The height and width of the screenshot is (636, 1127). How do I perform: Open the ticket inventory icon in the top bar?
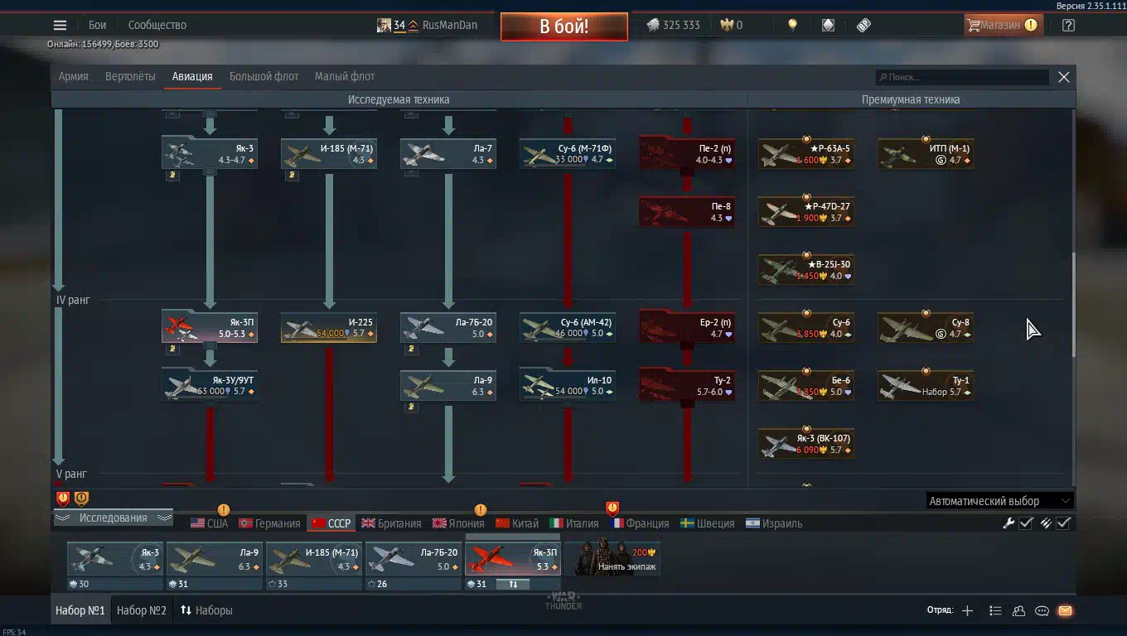(x=863, y=25)
